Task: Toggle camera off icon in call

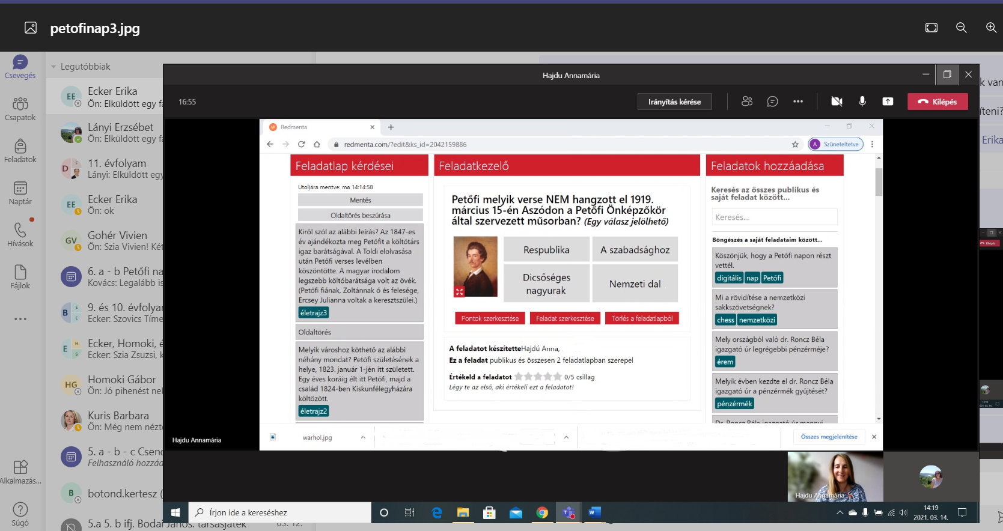Action: pos(837,102)
